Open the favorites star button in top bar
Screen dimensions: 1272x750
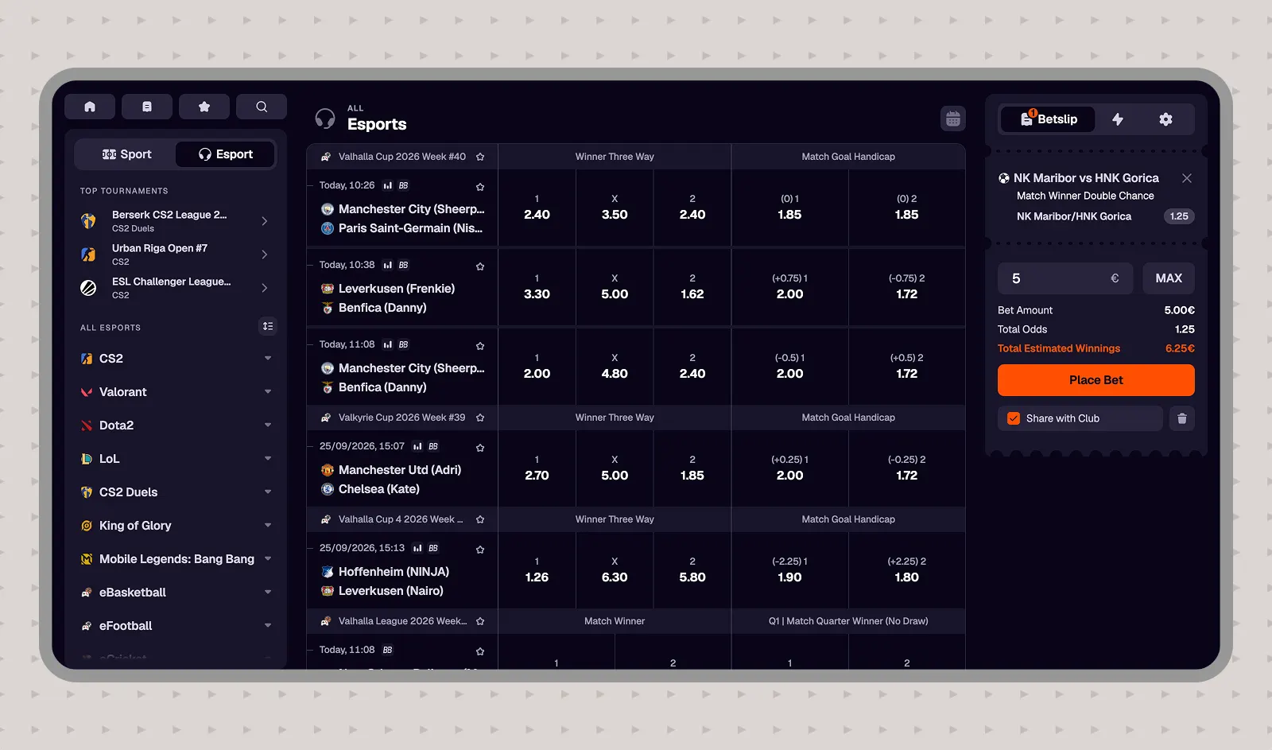[204, 107]
